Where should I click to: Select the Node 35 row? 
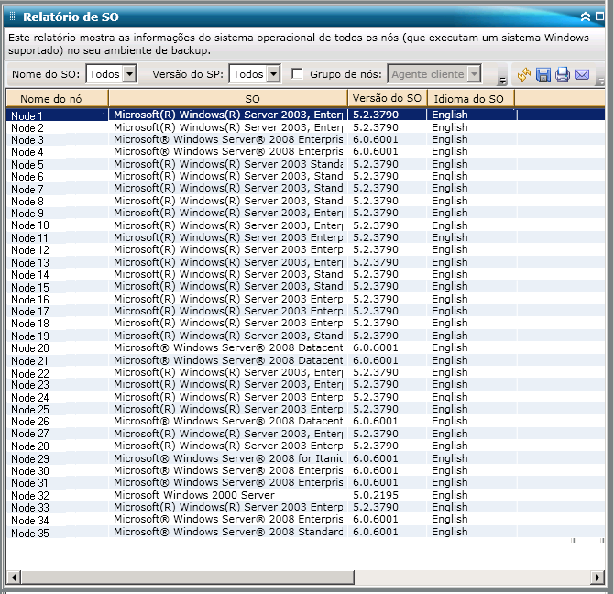(305, 532)
